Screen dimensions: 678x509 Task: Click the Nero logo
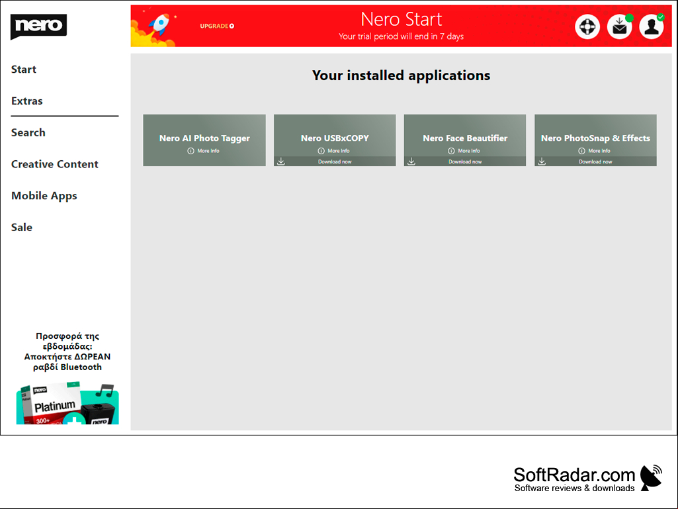tap(38, 26)
